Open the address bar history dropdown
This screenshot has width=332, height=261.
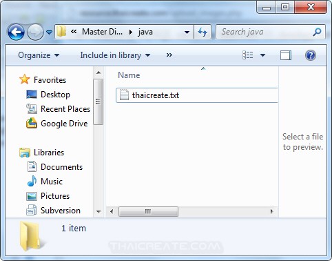tap(187, 32)
